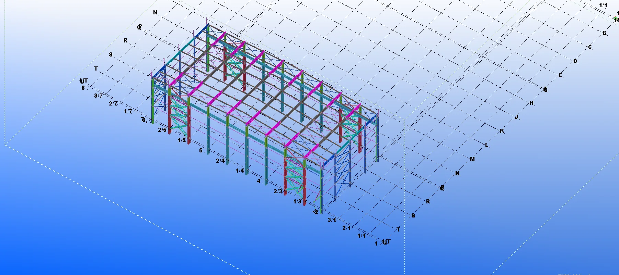Select grid axis label E
The image size is (619, 275).
pos(560,75)
